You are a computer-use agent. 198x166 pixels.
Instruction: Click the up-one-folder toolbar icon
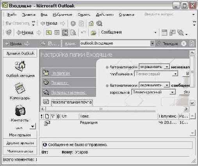tap(49, 32)
